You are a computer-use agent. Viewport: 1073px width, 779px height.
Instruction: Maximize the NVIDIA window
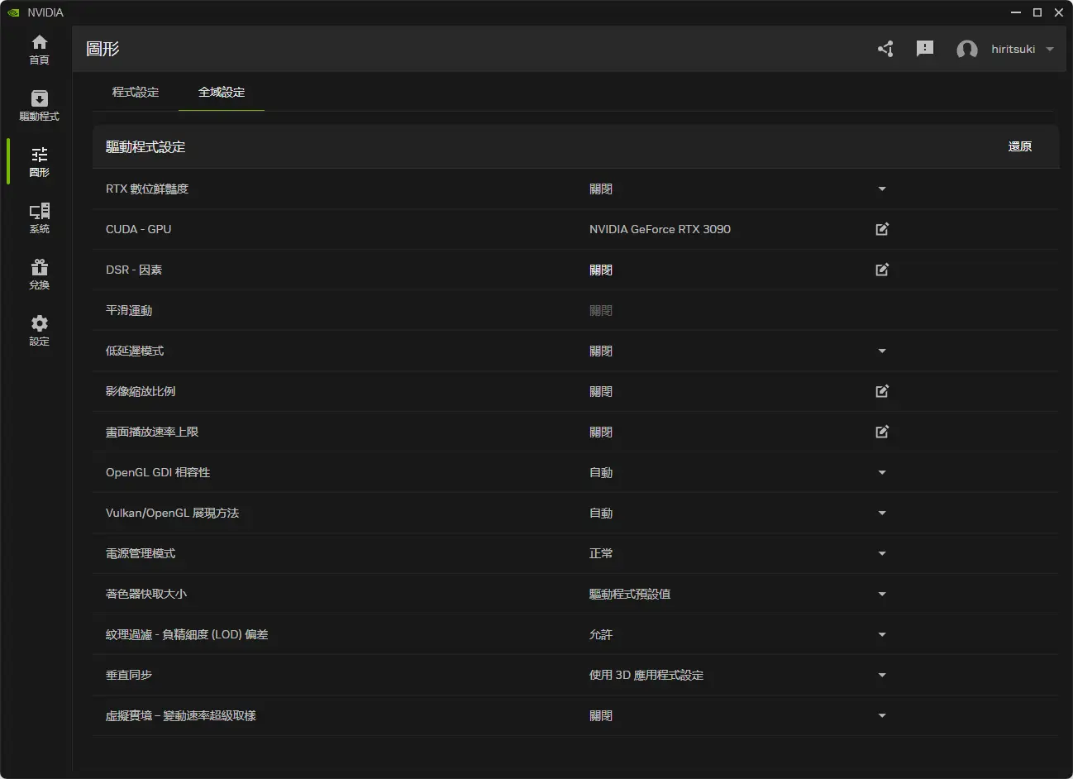(x=1037, y=12)
